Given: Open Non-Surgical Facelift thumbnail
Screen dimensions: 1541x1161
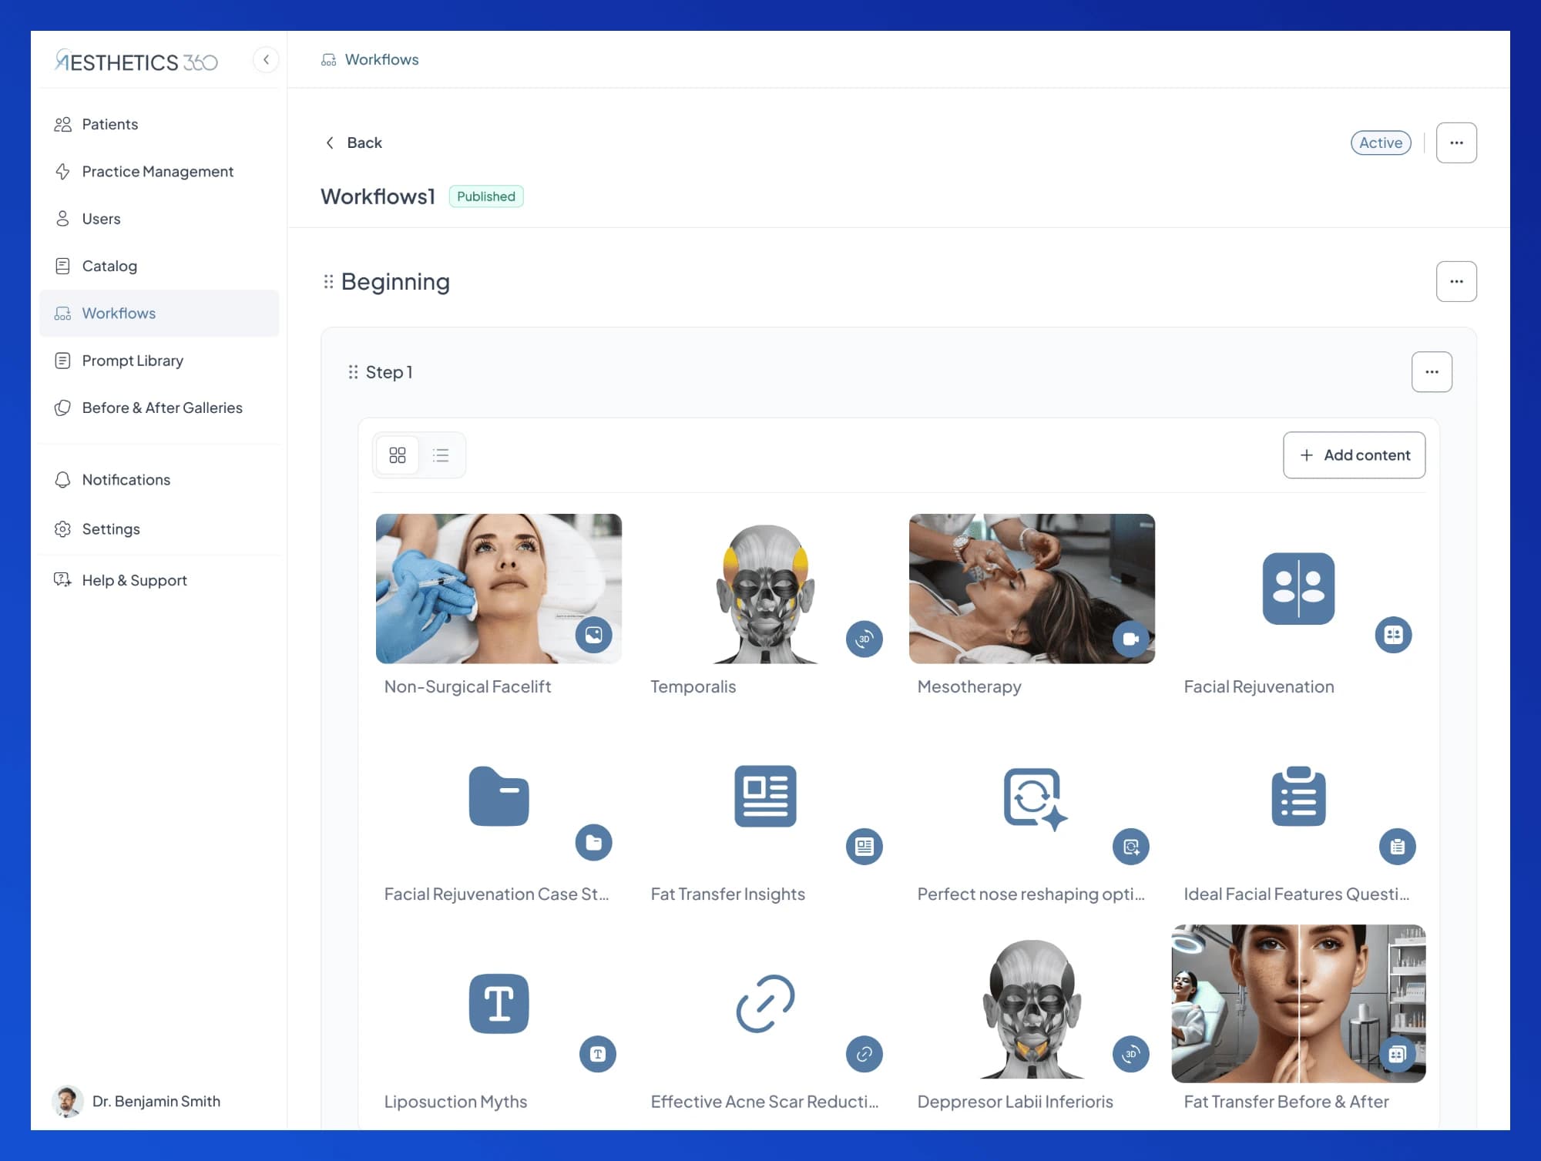Looking at the screenshot, I should (x=499, y=589).
